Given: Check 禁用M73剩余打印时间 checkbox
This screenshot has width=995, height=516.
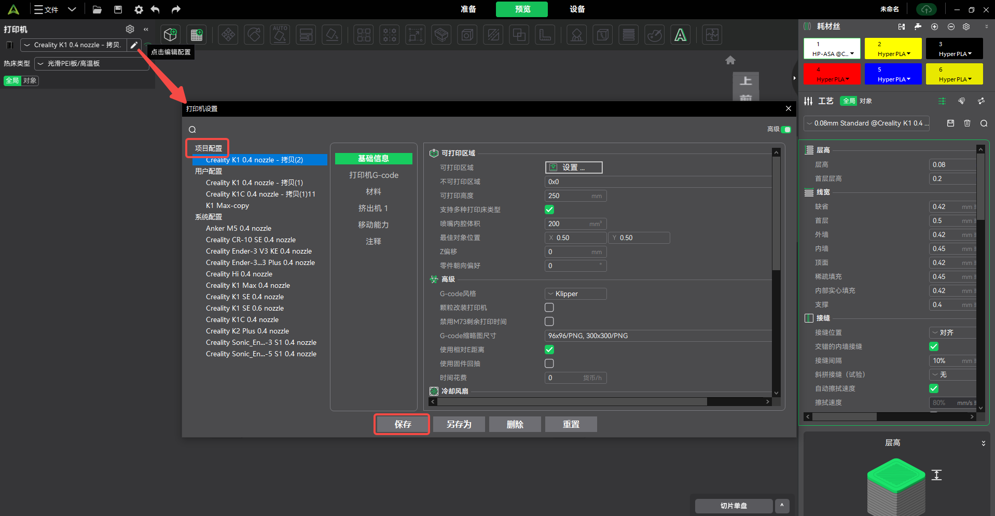Looking at the screenshot, I should [x=549, y=322].
